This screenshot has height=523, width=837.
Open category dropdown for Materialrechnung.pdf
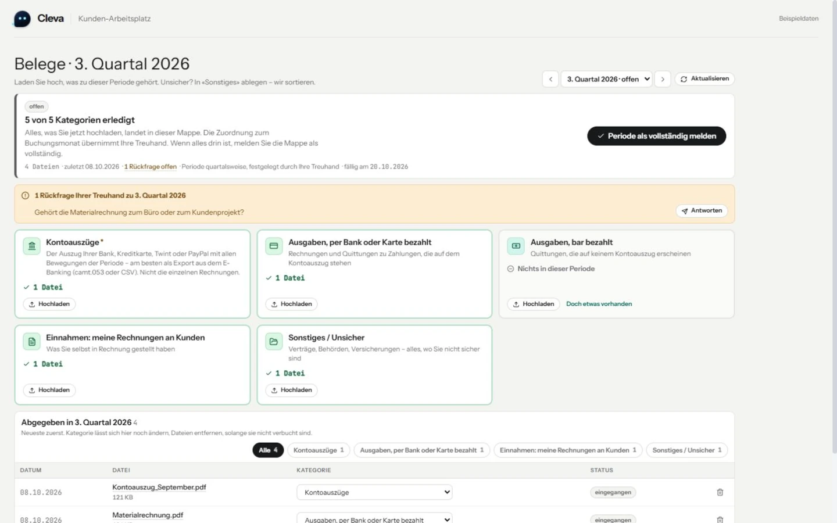(x=374, y=519)
